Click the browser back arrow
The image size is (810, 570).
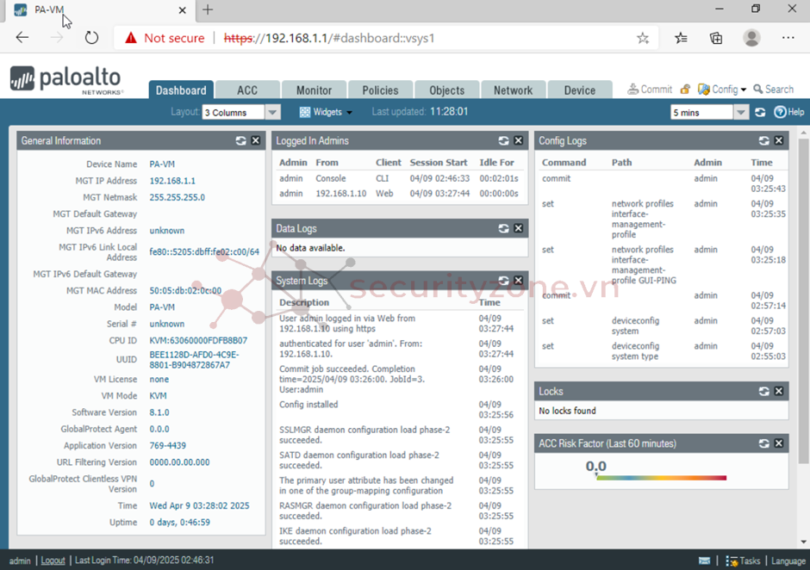(22, 38)
